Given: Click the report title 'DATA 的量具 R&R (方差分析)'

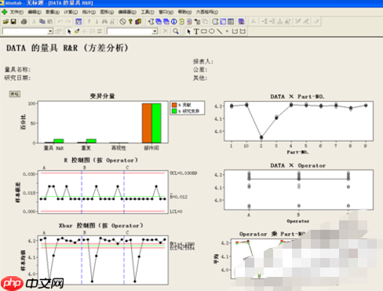Looking at the screenshot, I should (x=67, y=48).
